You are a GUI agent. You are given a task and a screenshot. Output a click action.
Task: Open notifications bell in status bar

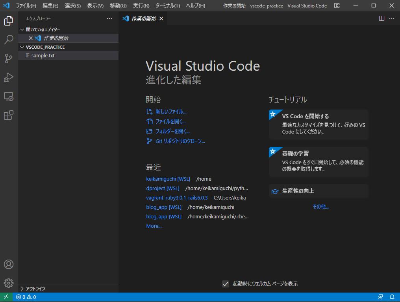[392, 297]
